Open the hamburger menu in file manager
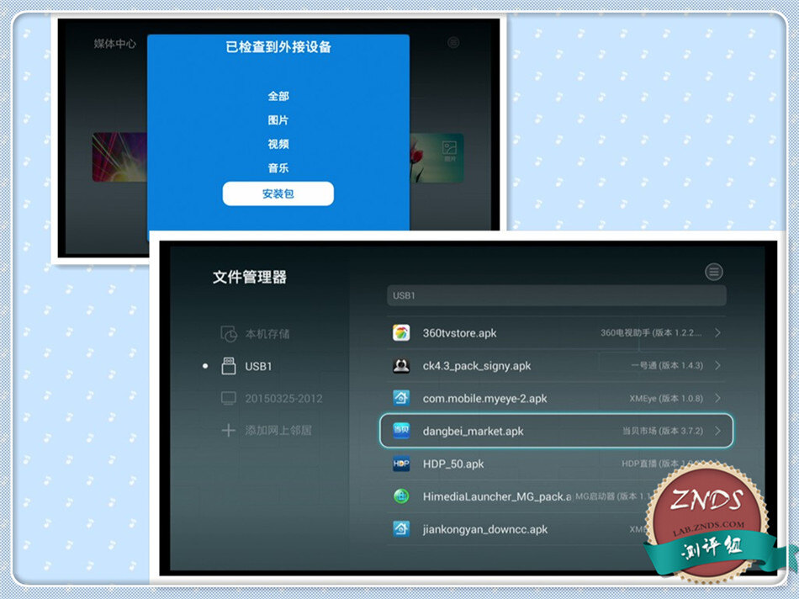The image size is (799, 599). tap(714, 271)
